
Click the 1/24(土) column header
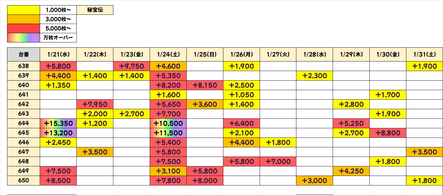pos(168,54)
